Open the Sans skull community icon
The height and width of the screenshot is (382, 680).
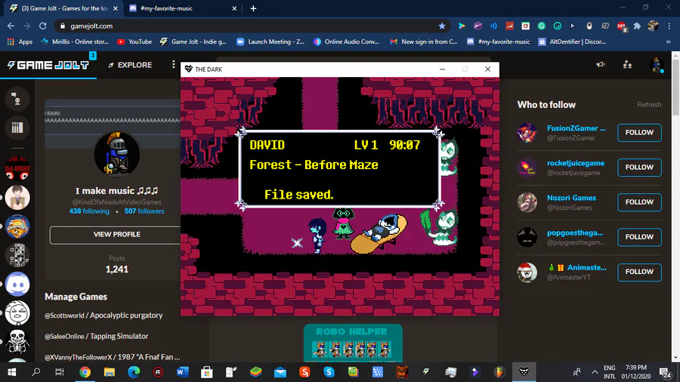(x=17, y=341)
